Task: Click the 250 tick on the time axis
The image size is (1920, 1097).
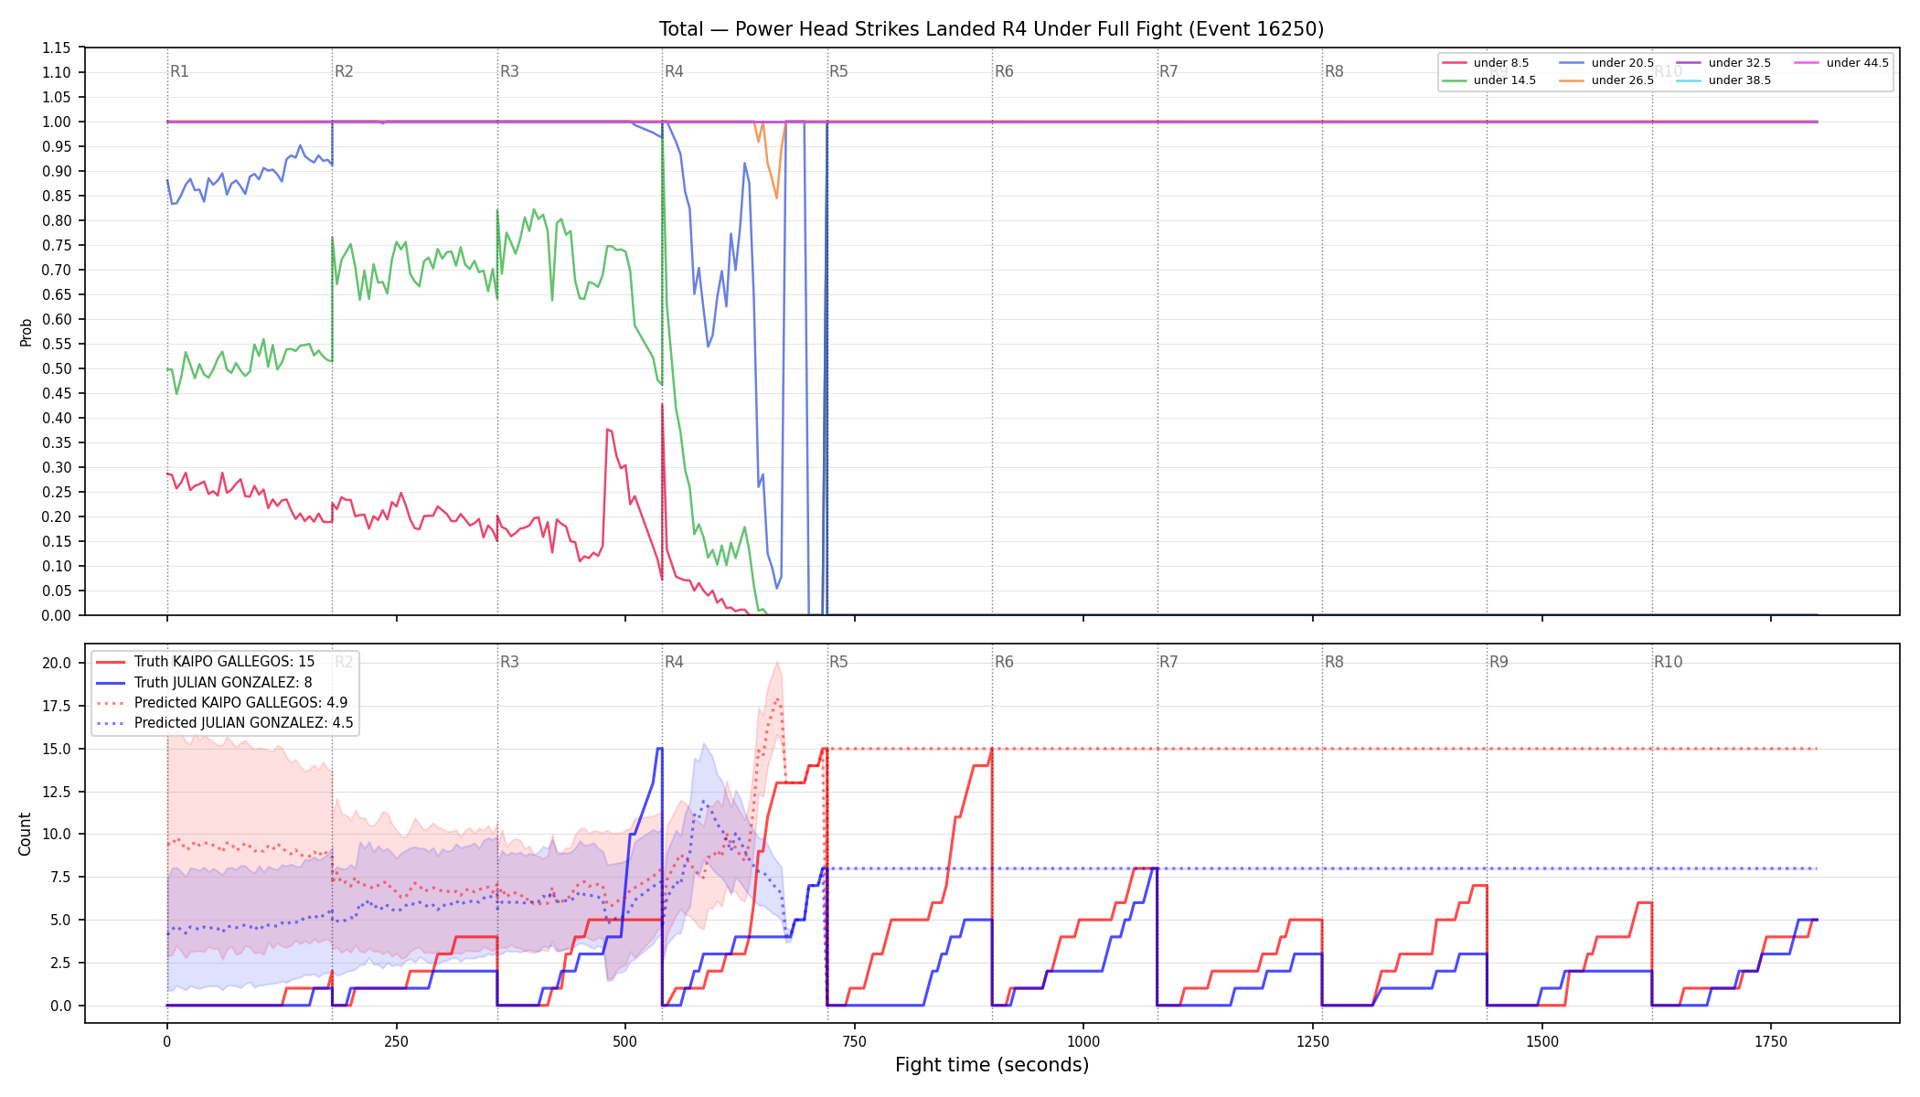Action: click(396, 1041)
